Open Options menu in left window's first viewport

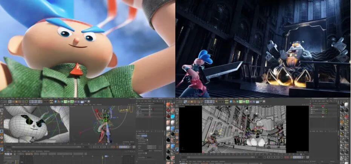coord(22,104)
